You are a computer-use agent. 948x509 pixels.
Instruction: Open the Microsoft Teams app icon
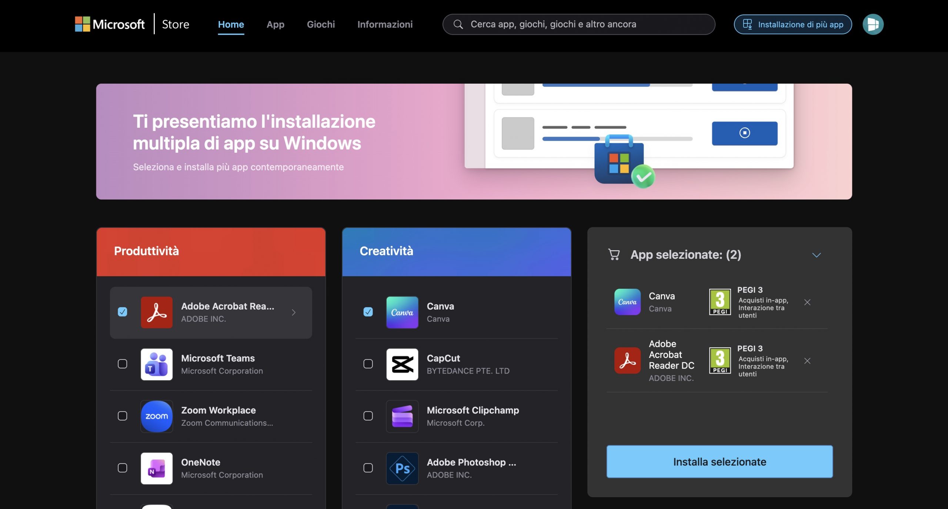point(157,364)
